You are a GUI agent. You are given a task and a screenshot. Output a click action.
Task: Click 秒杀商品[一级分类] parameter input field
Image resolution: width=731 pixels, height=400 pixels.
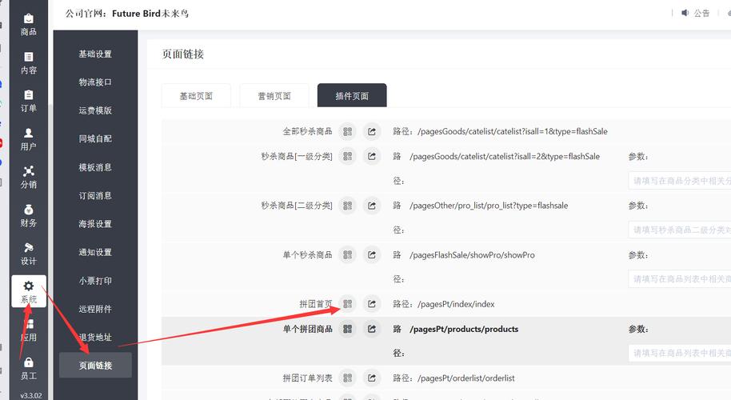pos(680,181)
